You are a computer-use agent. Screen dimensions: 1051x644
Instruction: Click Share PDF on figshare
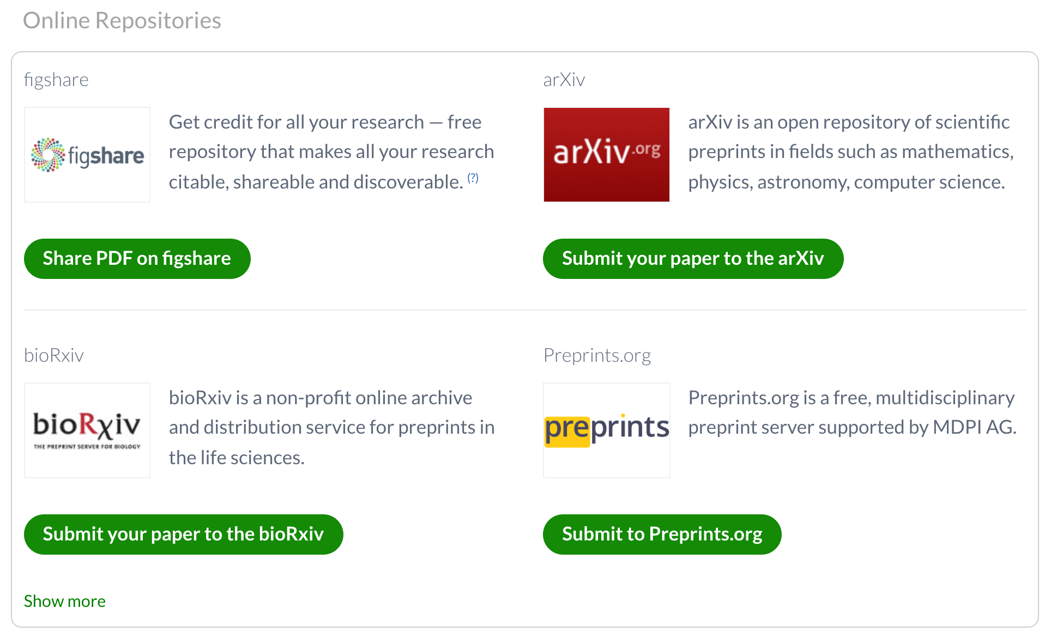pyautogui.click(x=137, y=258)
